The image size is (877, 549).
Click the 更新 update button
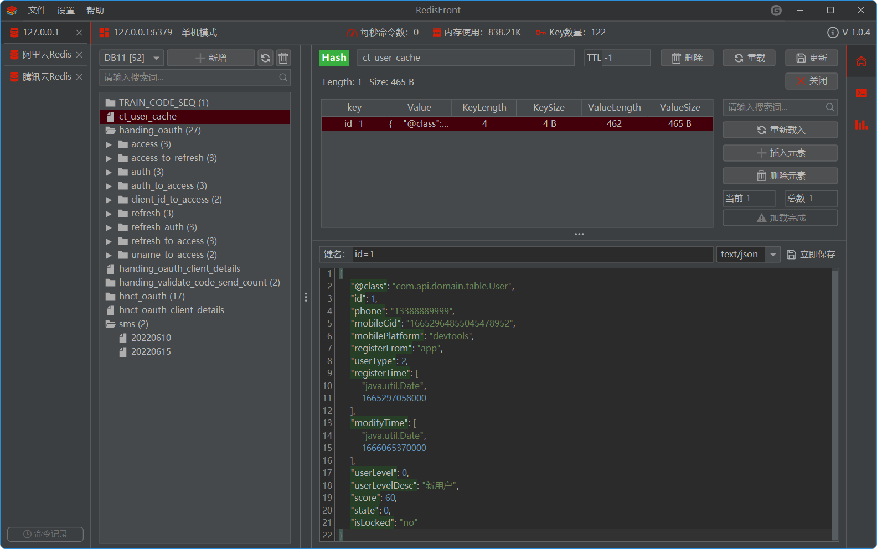811,58
